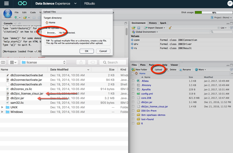Click the Home house icon in Files breadcrumb
The image size is (233, 153).
(x=136, y=74)
